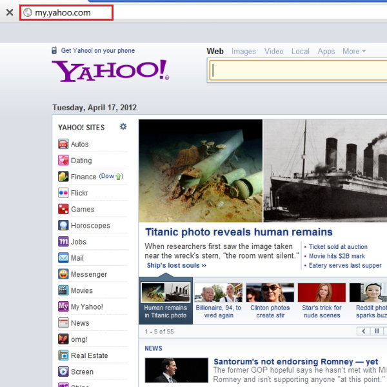
Task: Click the globe icon in address bar
Action: [28, 12]
